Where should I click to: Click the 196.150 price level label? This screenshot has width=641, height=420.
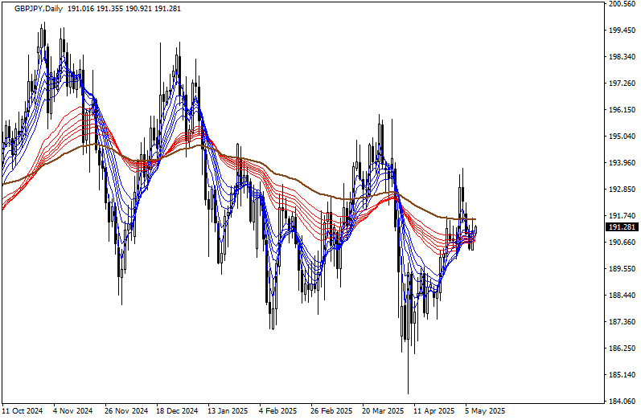(622, 110)
